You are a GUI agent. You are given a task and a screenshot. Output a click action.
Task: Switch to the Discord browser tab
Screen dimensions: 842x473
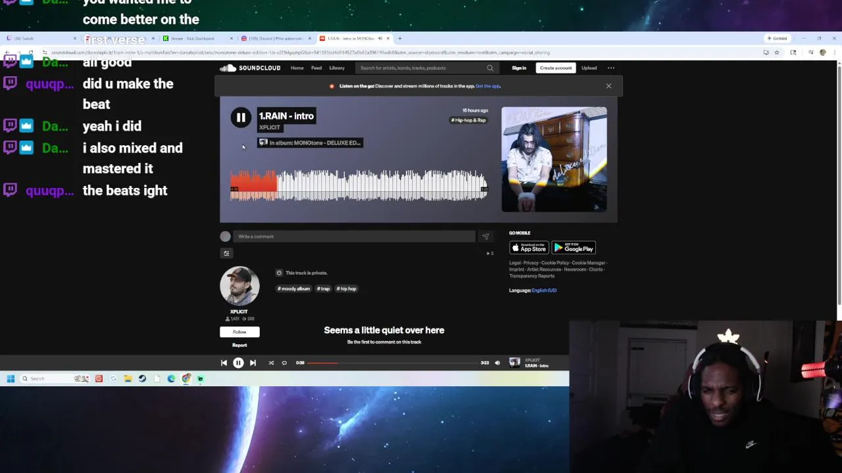click(x=275, y=38)
